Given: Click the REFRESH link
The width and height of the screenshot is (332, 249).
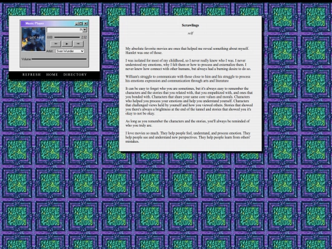Looking at the screenshot, I should 31,74.
